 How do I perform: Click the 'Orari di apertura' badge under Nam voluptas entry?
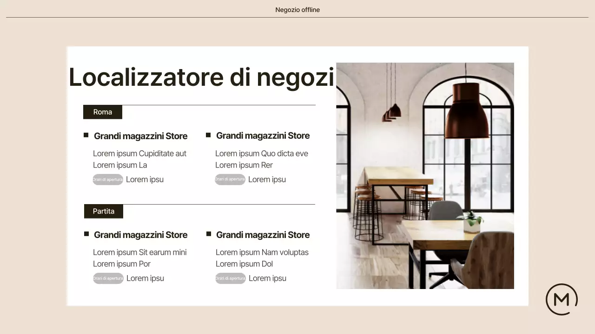[230, 278]
